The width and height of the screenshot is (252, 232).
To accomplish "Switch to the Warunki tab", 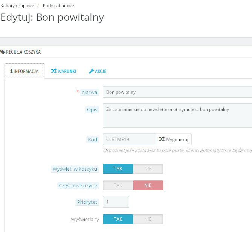I will (x=64, y=71).
